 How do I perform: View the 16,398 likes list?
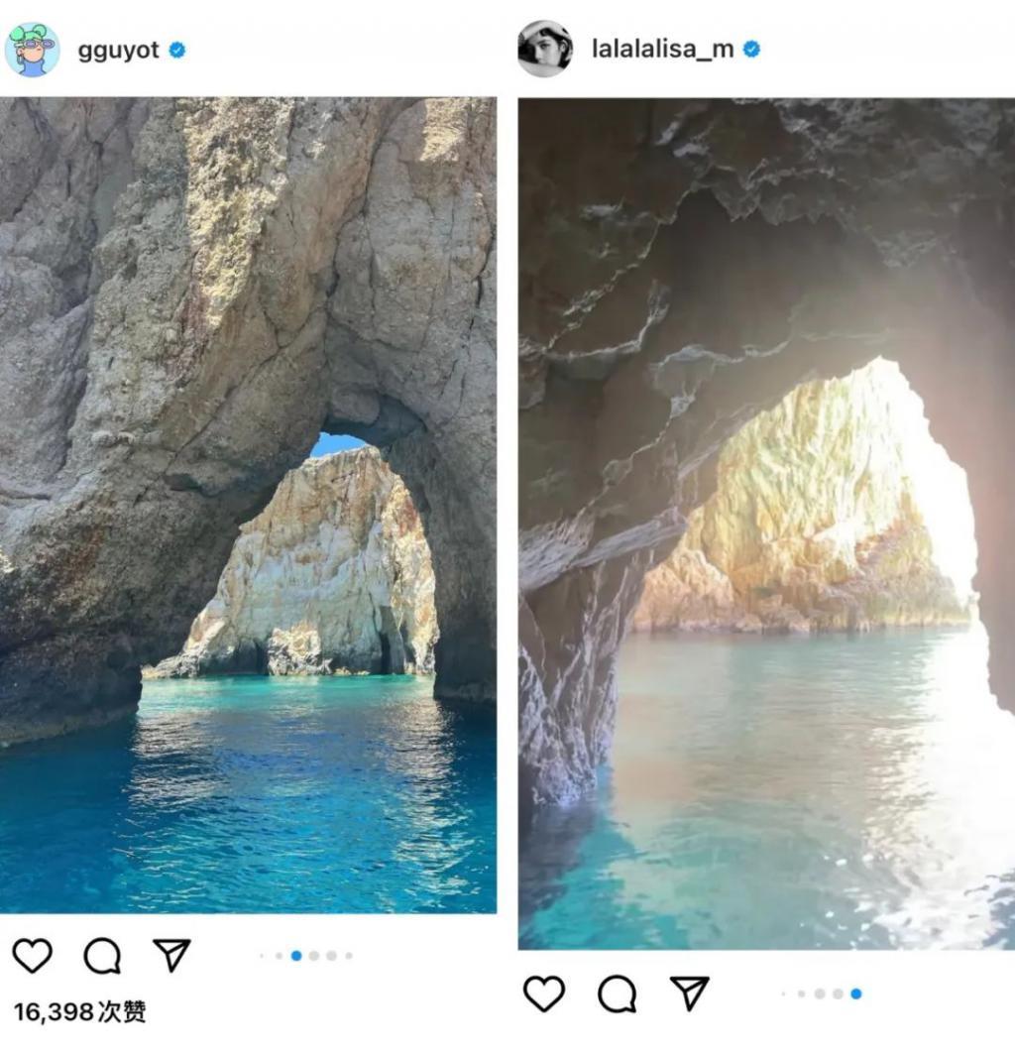pyautogui.click(x=79, y=1011)
